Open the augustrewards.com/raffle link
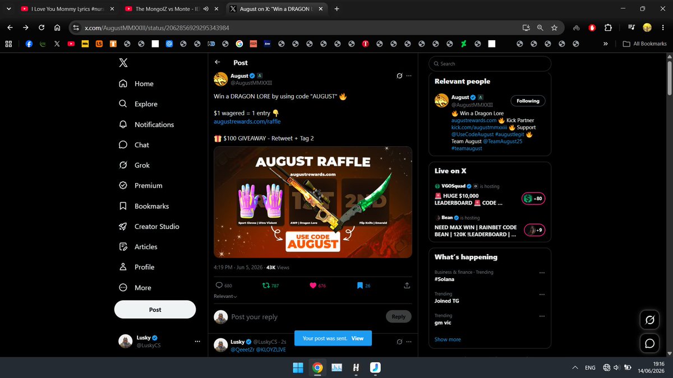Screen dimensions: 673x378 (x=247, y=121)
